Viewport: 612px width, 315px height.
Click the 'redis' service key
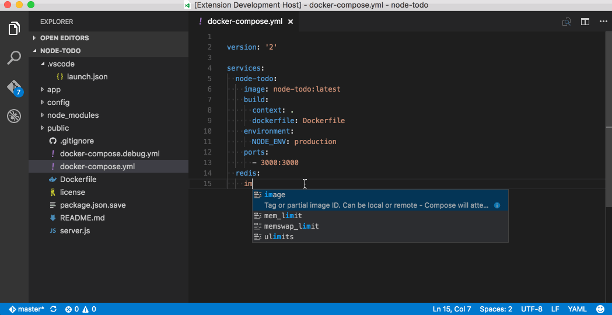(x=246, y=173)
